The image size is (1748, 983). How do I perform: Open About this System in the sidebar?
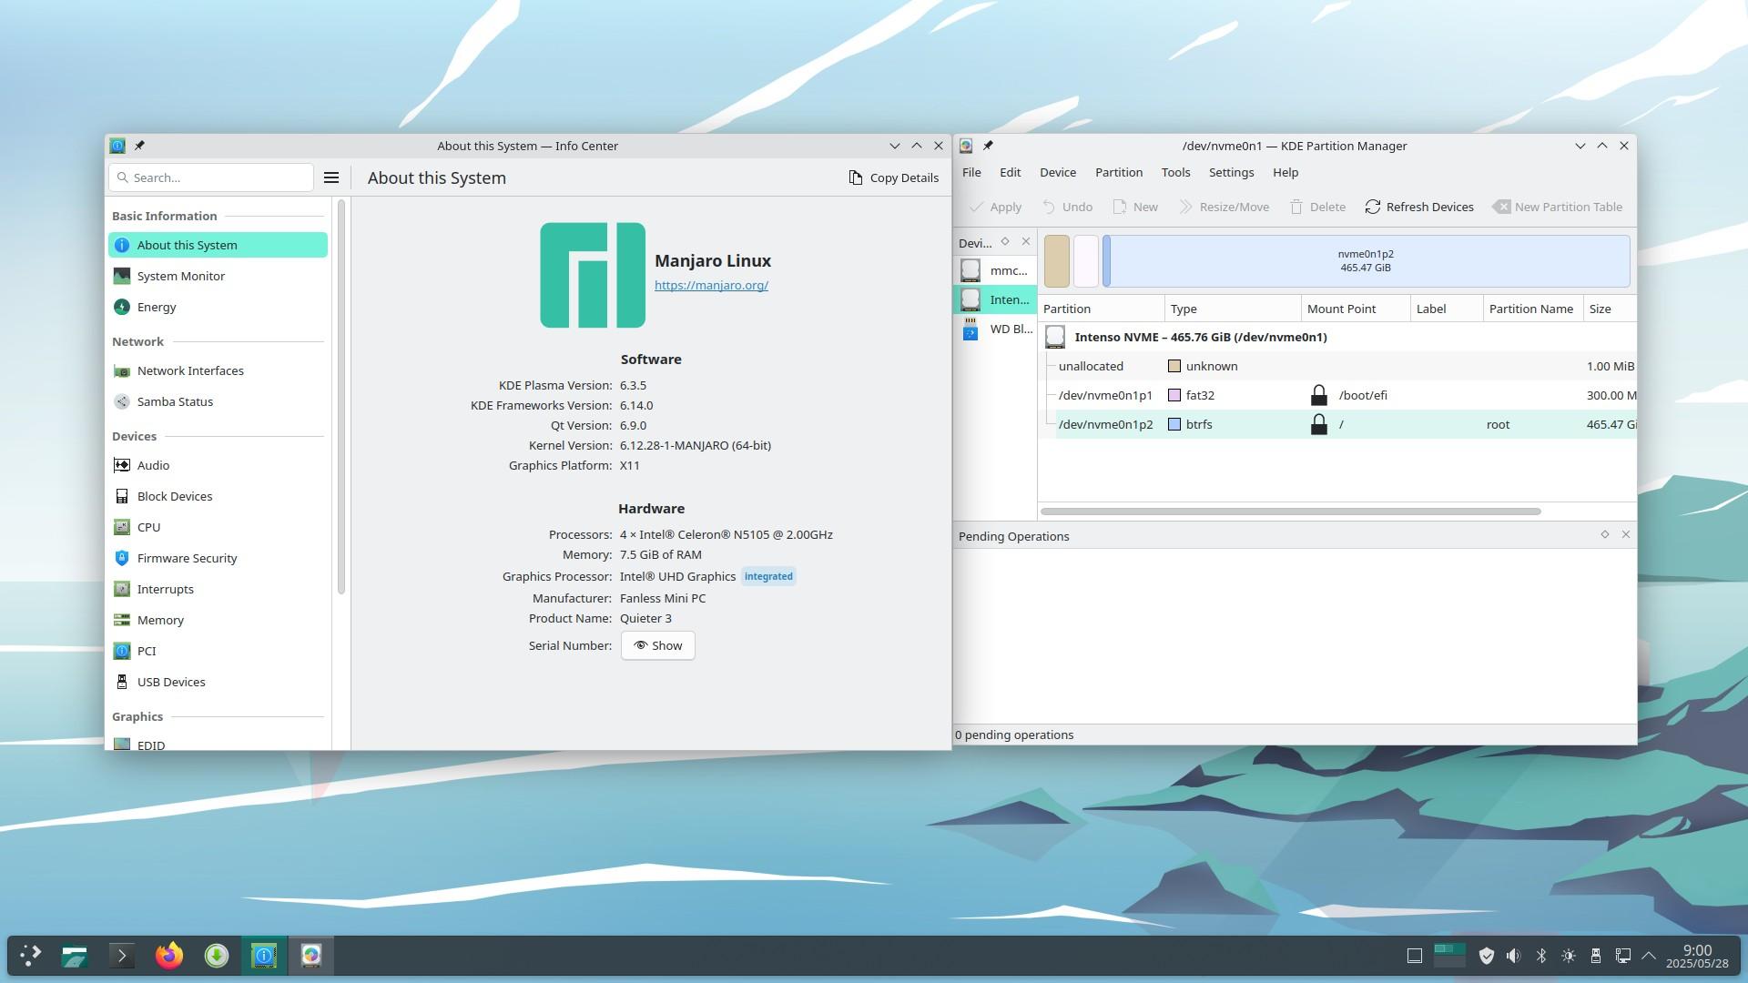[x=218, y=245]
